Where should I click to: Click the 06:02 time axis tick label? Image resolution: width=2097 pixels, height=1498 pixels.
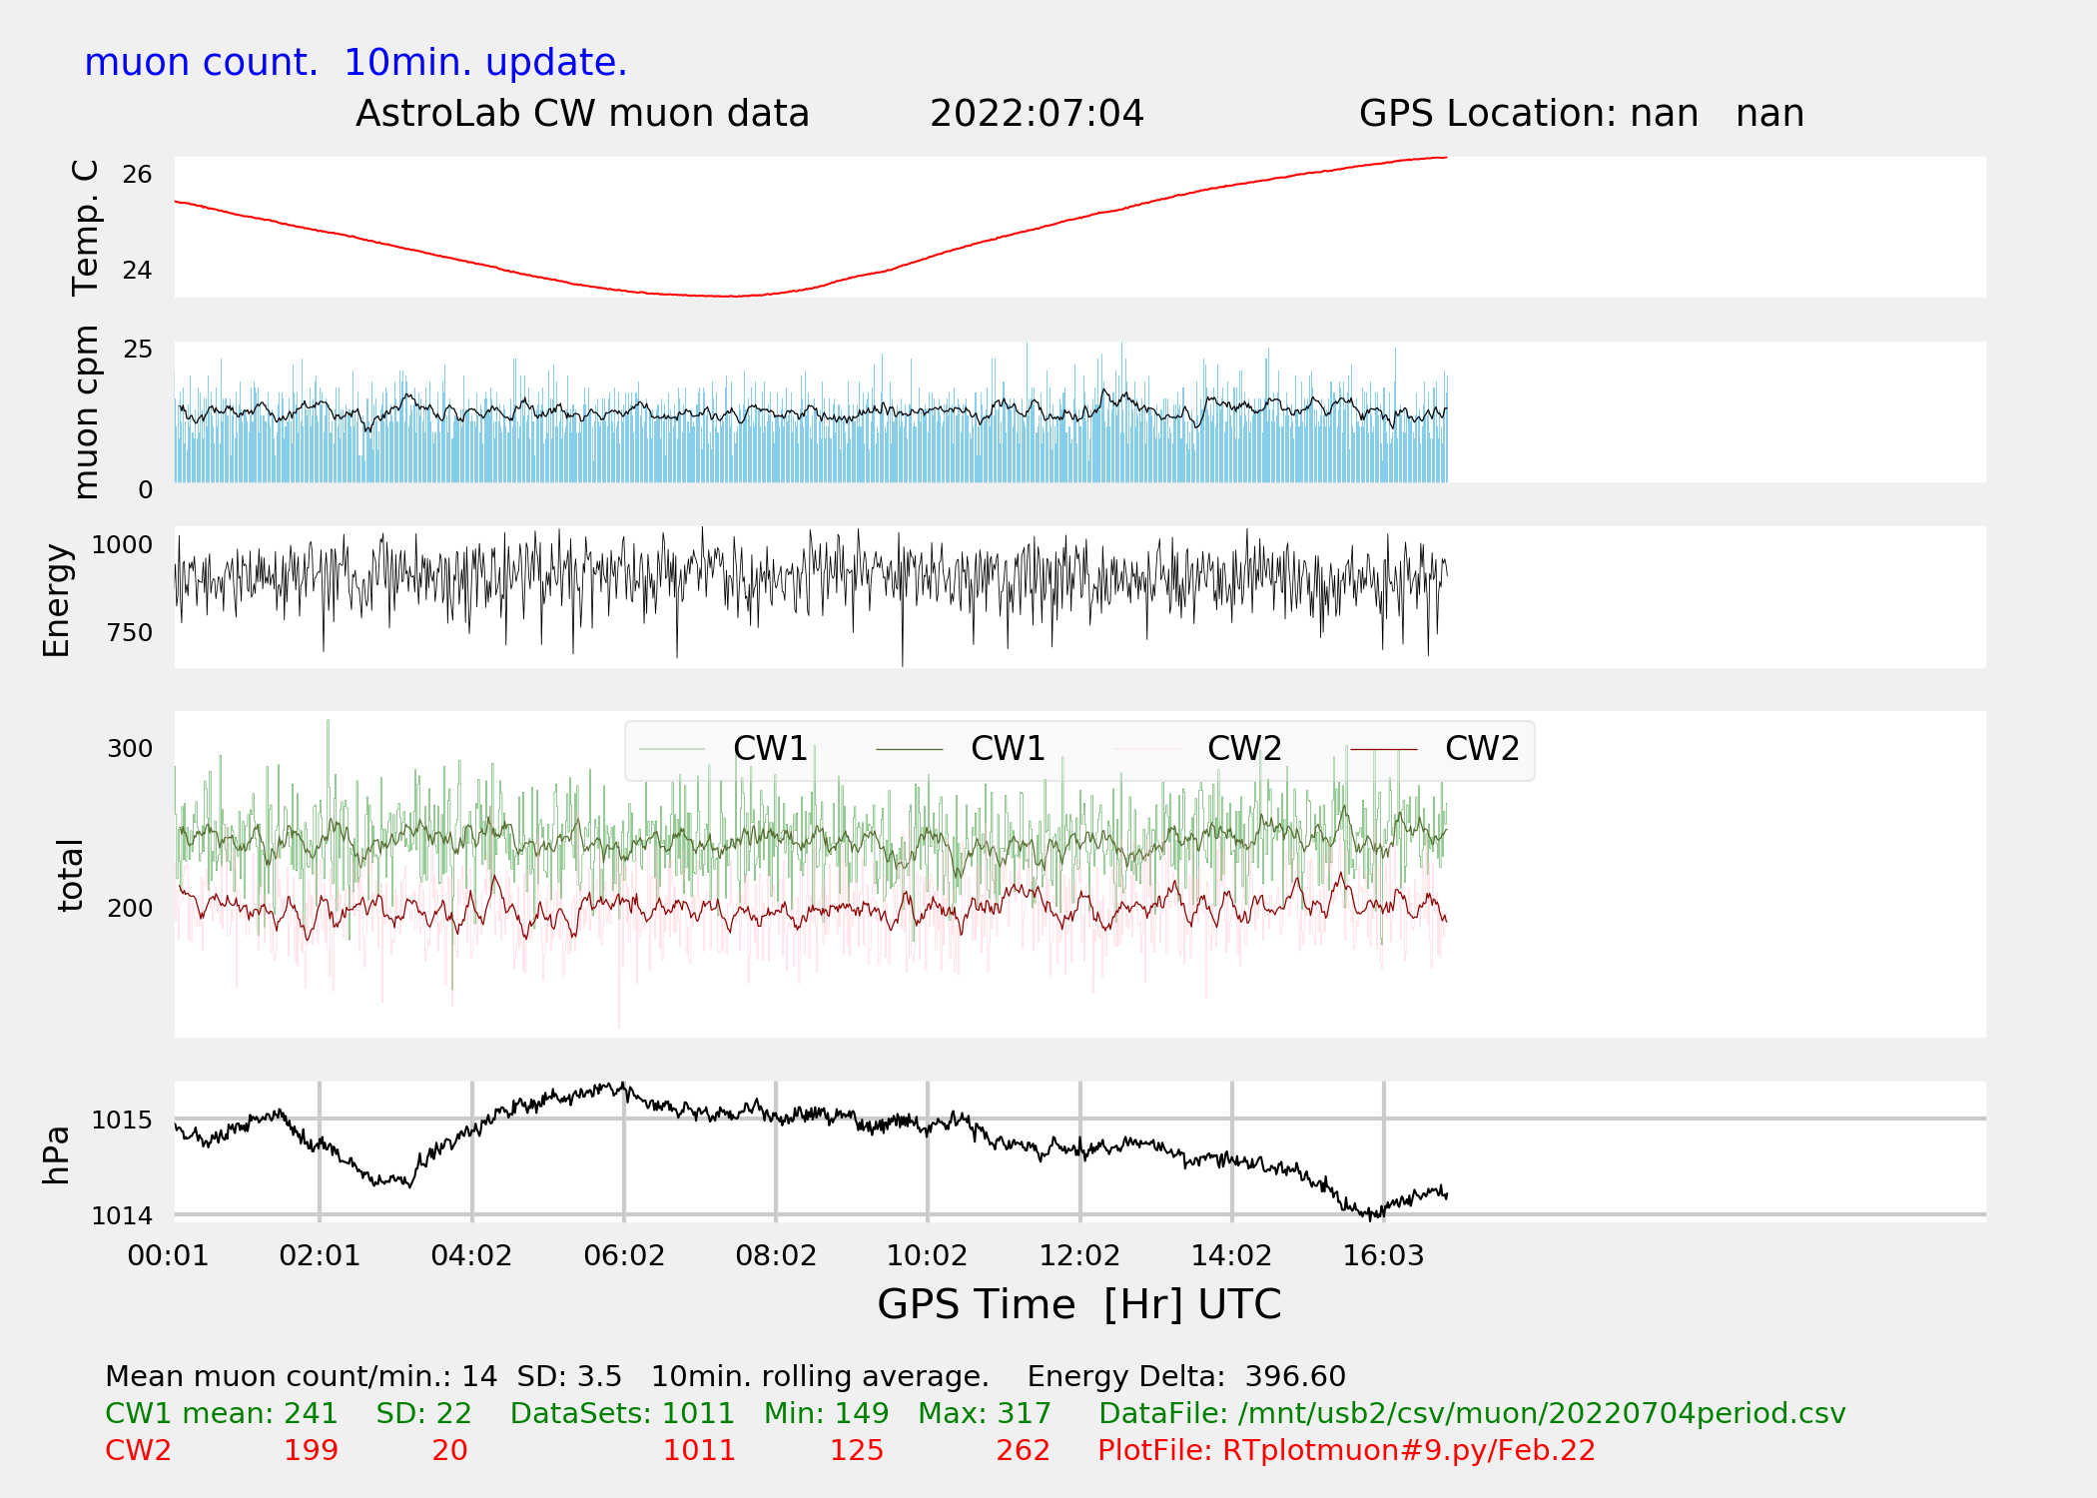(624, 1256)
